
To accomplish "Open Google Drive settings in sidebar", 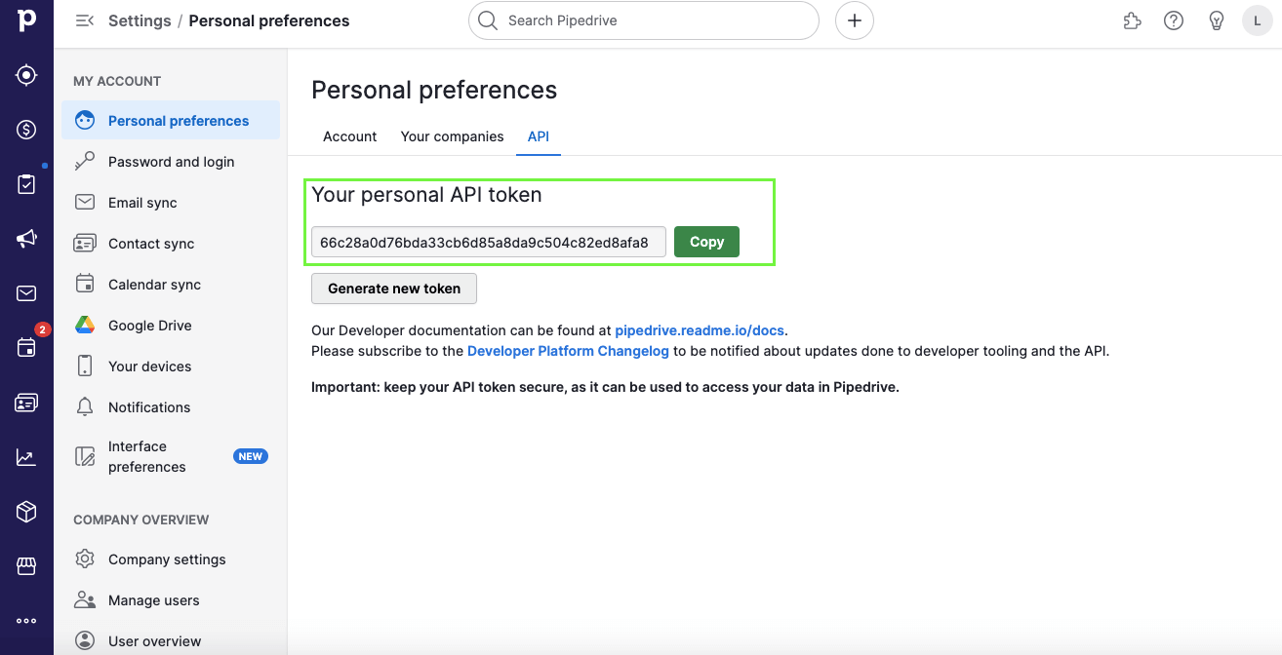I will 149,326.
